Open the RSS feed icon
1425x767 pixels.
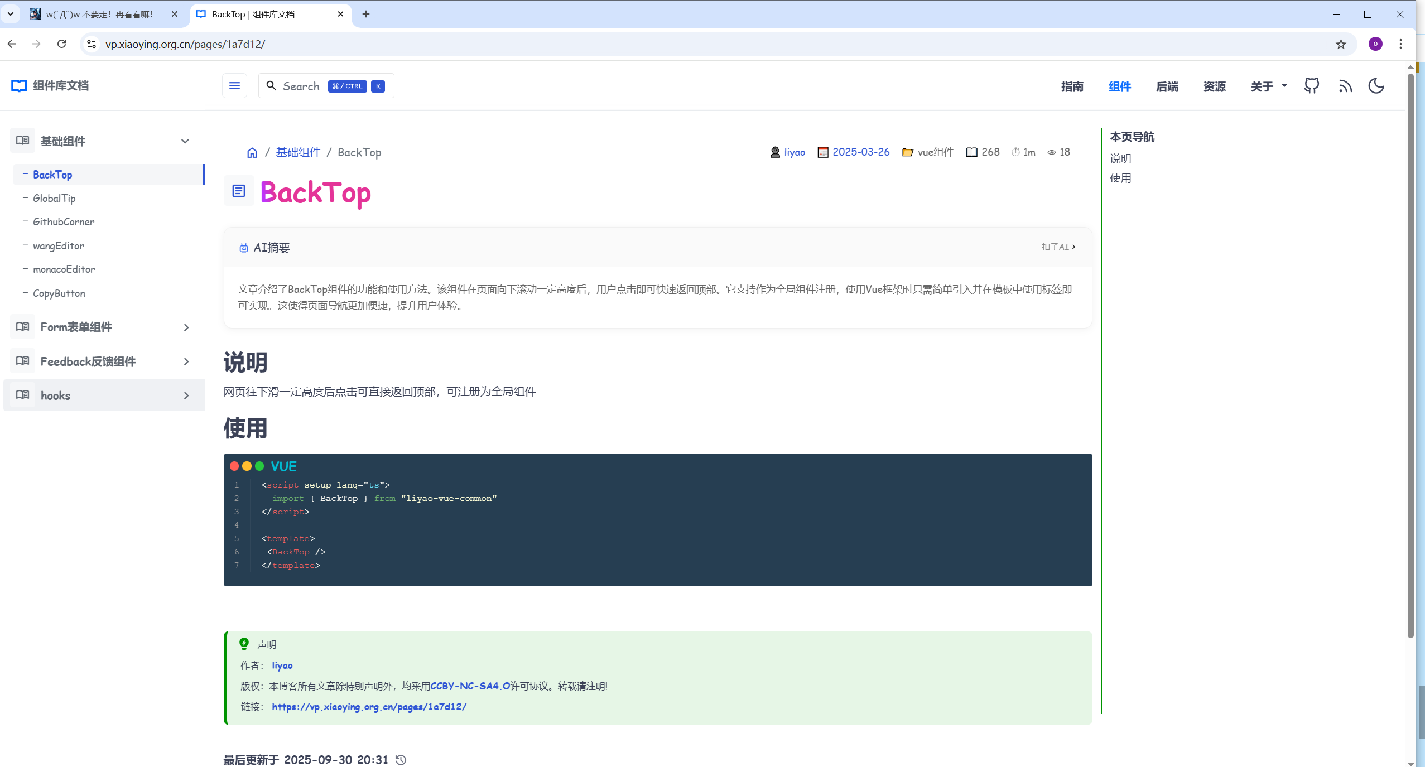click(x=1345, y=85)
